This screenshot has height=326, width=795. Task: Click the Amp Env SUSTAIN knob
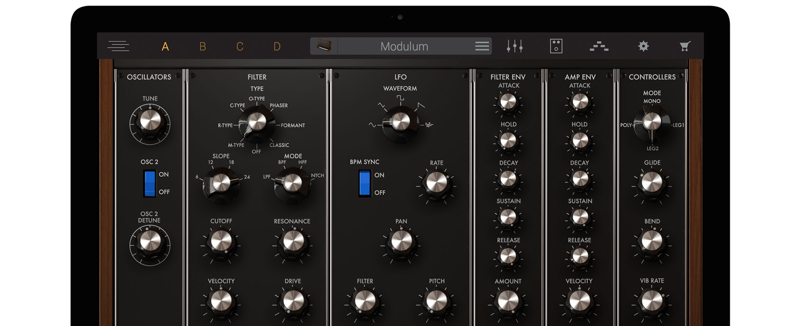580,218
